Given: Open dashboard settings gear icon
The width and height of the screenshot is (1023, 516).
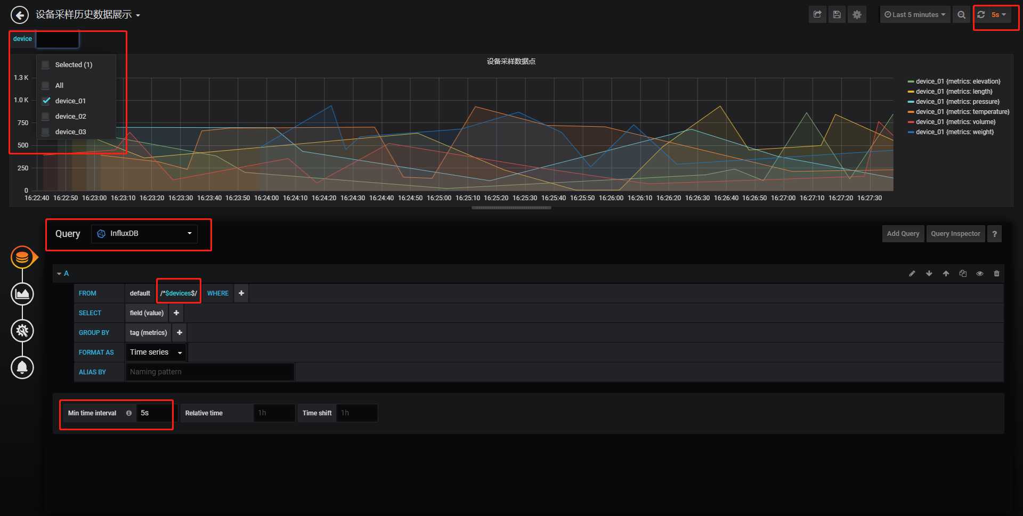Looking at the screenshot, I should click(x=857, y=15).
